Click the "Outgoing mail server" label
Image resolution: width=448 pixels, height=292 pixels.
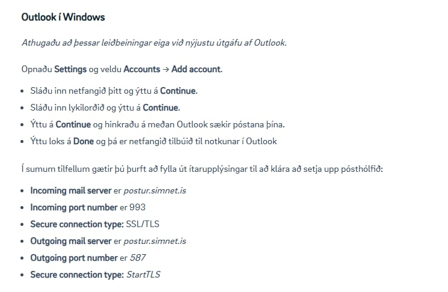(71, 241)
